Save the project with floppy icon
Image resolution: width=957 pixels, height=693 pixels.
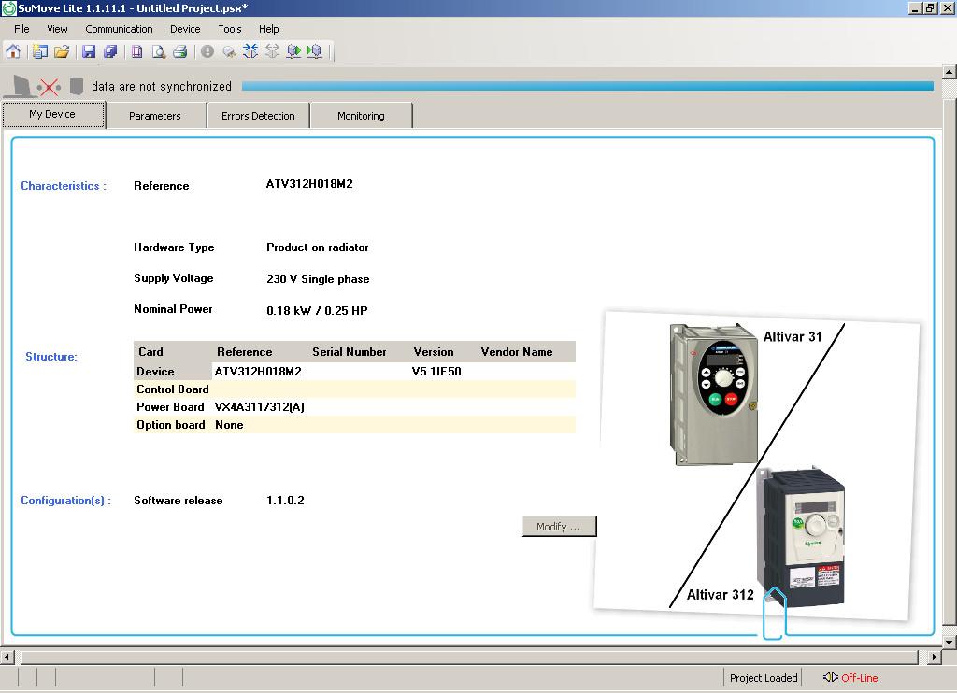(89, 51)
